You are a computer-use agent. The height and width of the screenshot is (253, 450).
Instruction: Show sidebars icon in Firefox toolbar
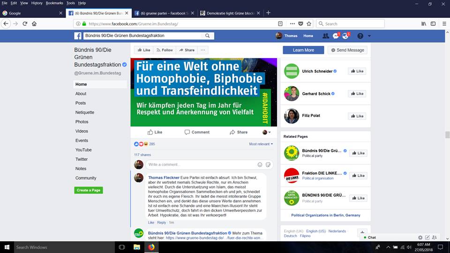coord(433,24)
